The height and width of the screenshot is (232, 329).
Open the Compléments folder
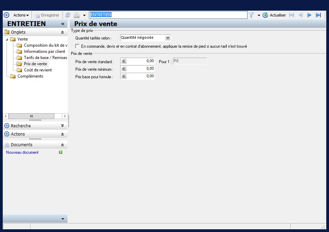[x=27, y=76]
